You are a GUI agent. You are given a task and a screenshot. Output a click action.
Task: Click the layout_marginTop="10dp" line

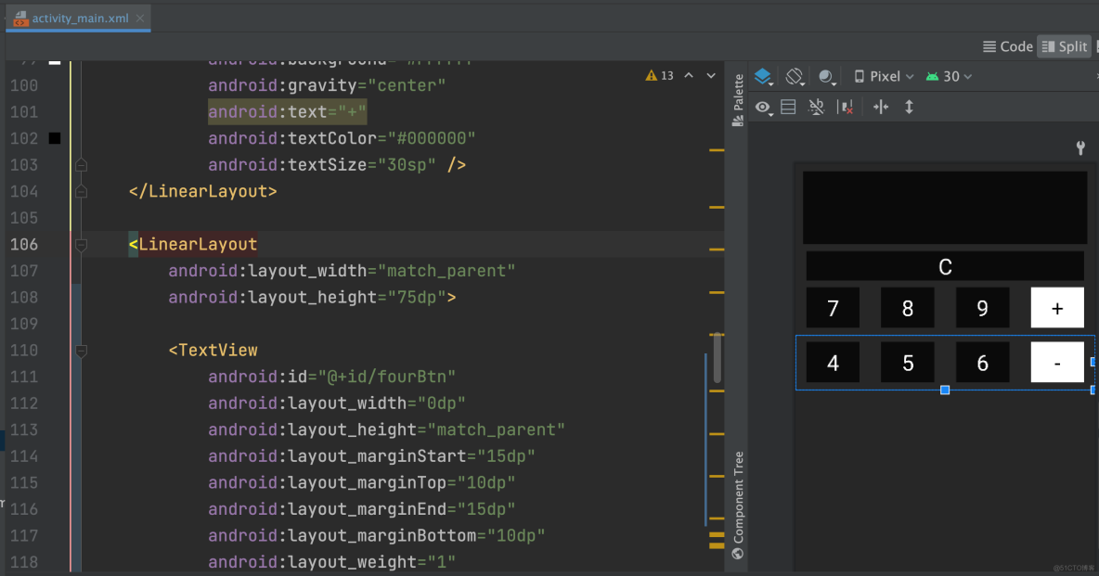click(362, 483)
